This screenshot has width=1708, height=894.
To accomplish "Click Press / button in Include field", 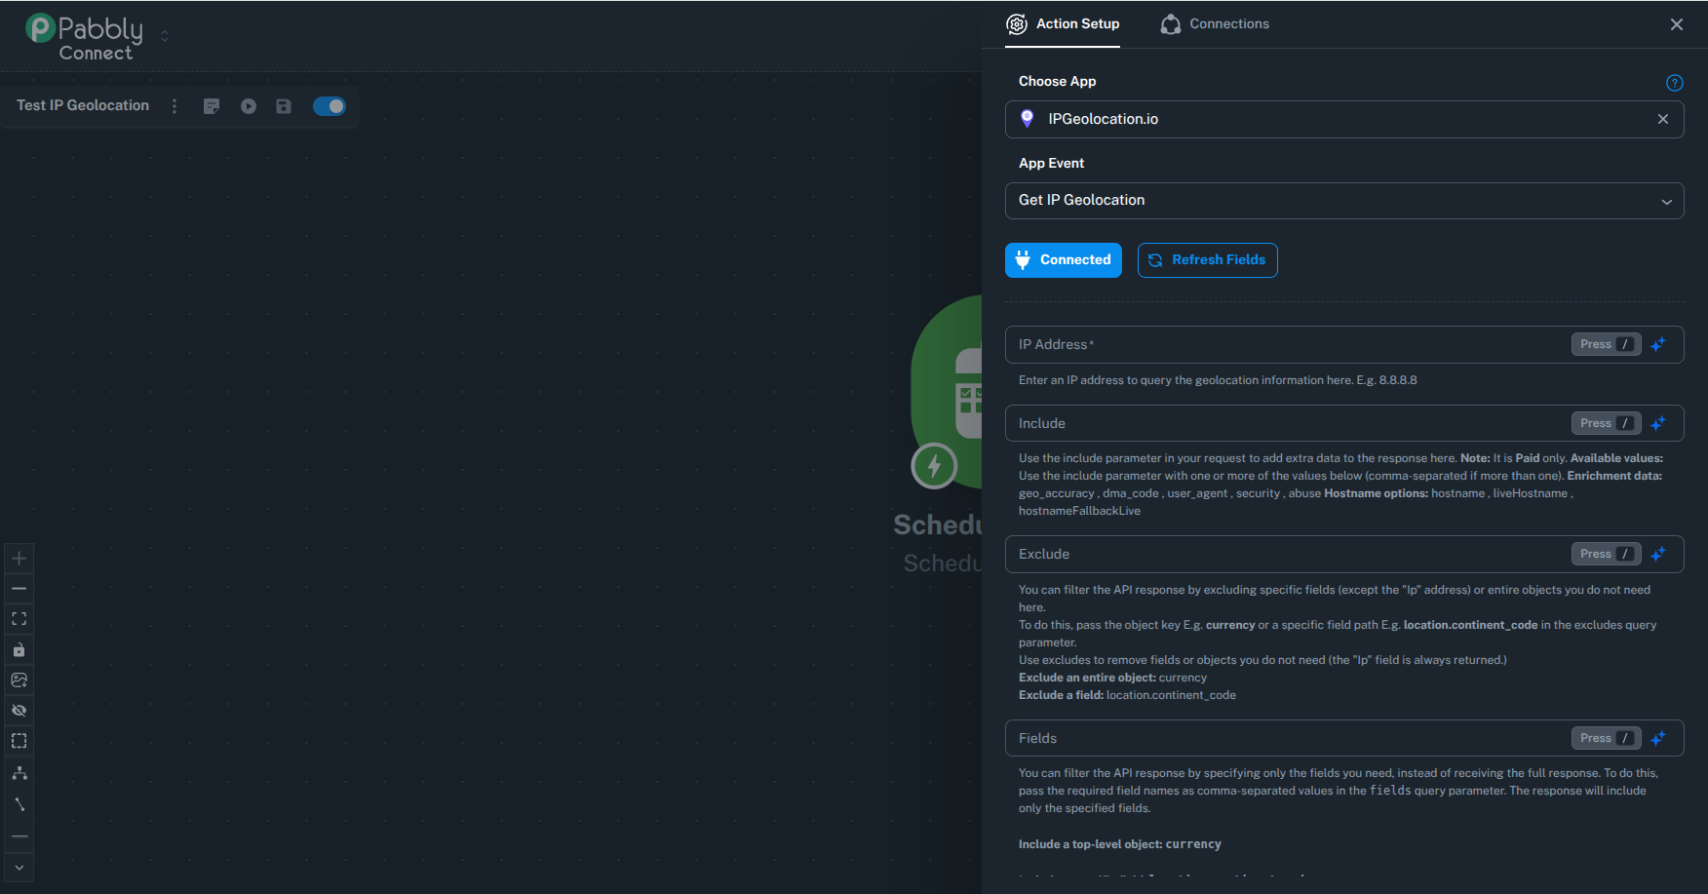I will [1607, 423].
